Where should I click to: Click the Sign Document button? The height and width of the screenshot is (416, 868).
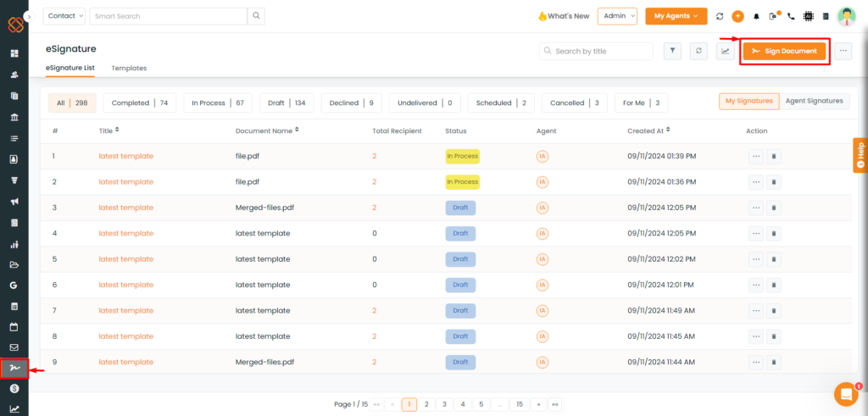(x=784, y=51)
